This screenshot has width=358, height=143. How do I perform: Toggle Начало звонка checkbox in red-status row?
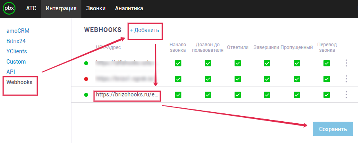(178, 79)
